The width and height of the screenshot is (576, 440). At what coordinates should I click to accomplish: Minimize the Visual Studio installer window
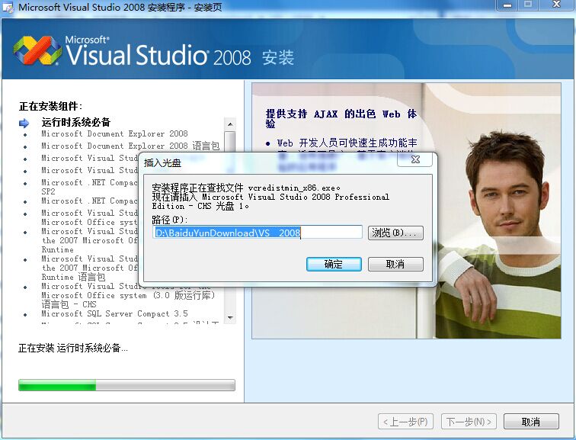point(507,5)
